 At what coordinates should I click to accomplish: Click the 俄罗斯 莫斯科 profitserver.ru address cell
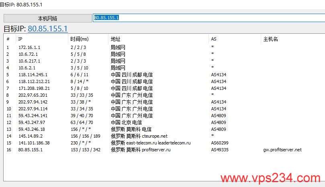pos(141,150)
